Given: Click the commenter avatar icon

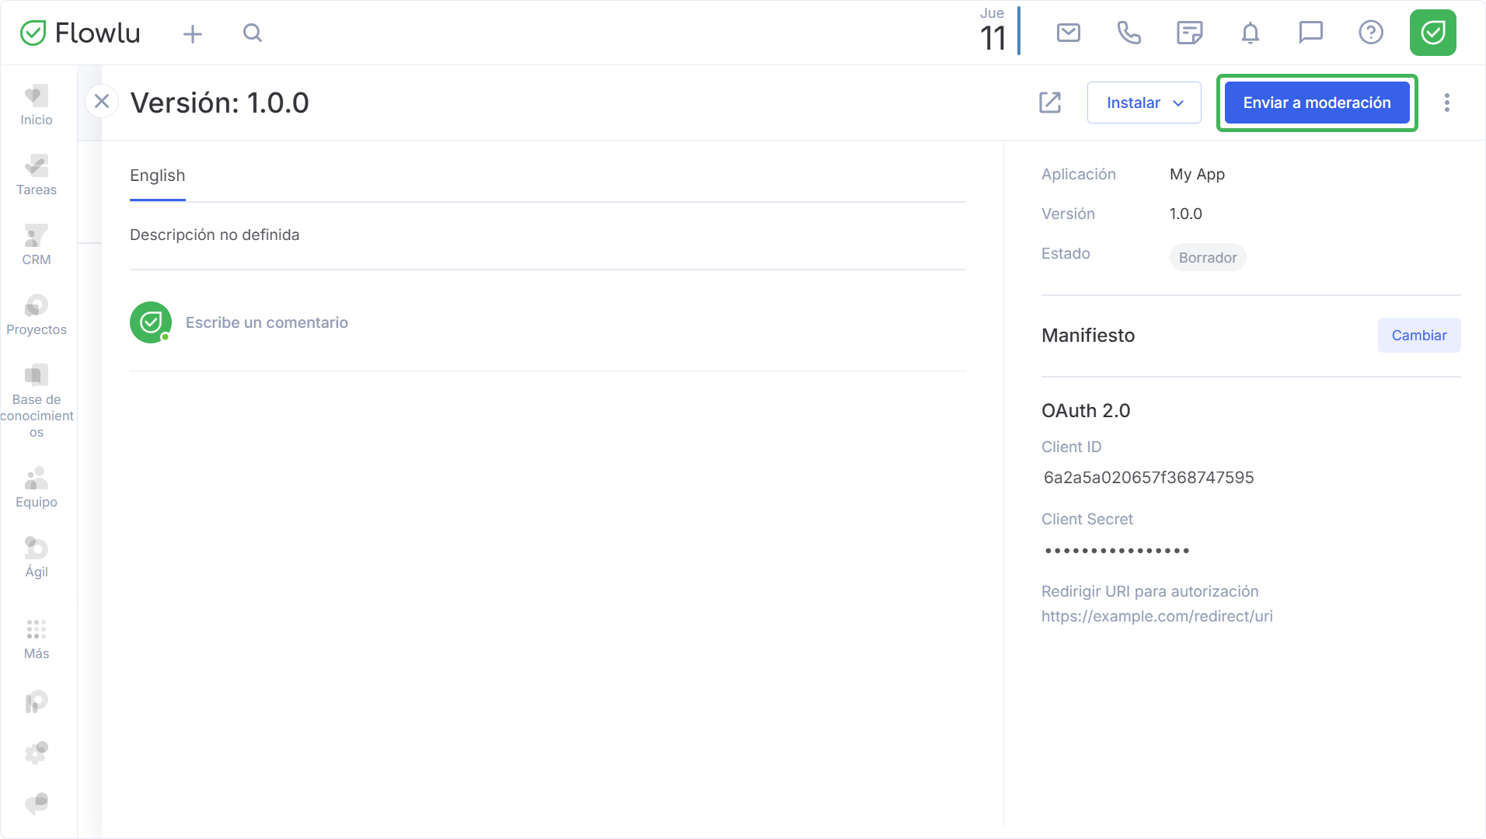Looking at the screenshot, I should tap(151, 322).
